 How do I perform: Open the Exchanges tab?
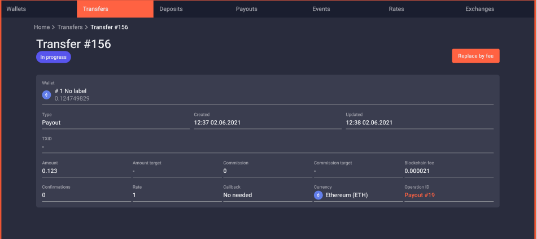coord(479,9)
